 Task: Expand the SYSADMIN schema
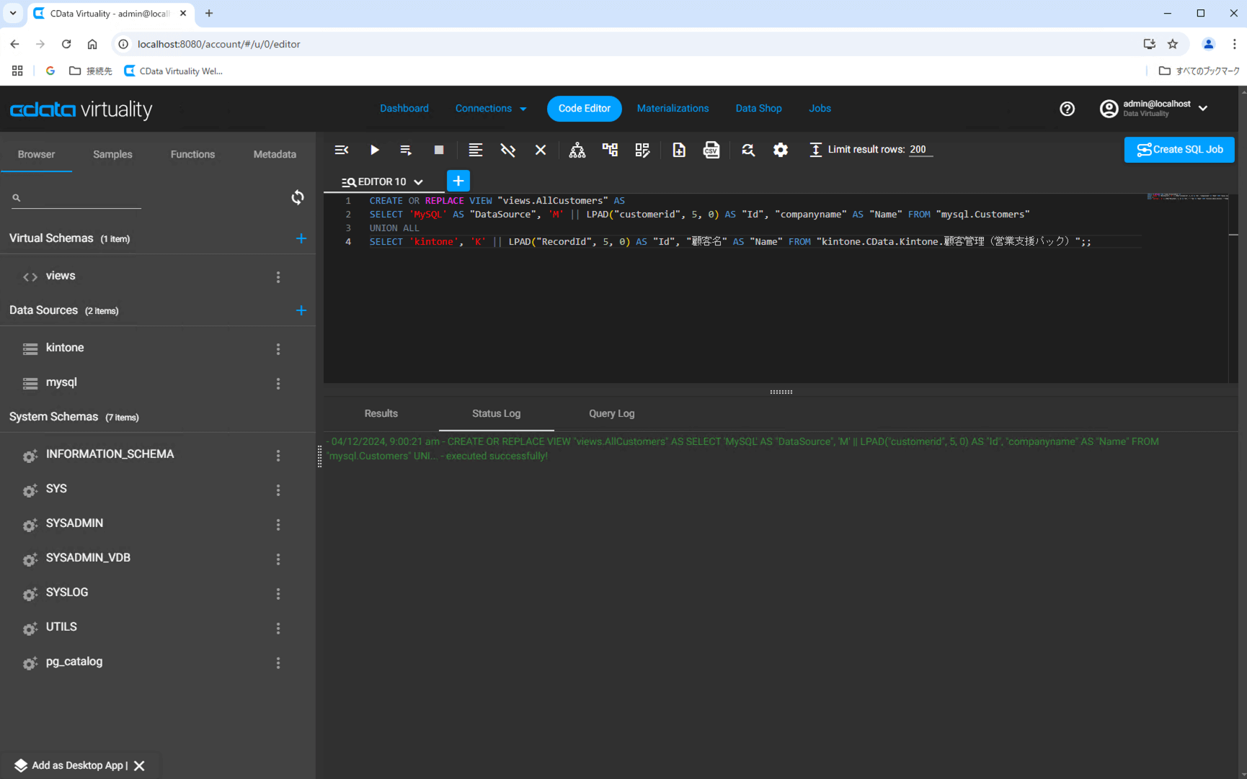pyautogui.click(x=74, y=523)
